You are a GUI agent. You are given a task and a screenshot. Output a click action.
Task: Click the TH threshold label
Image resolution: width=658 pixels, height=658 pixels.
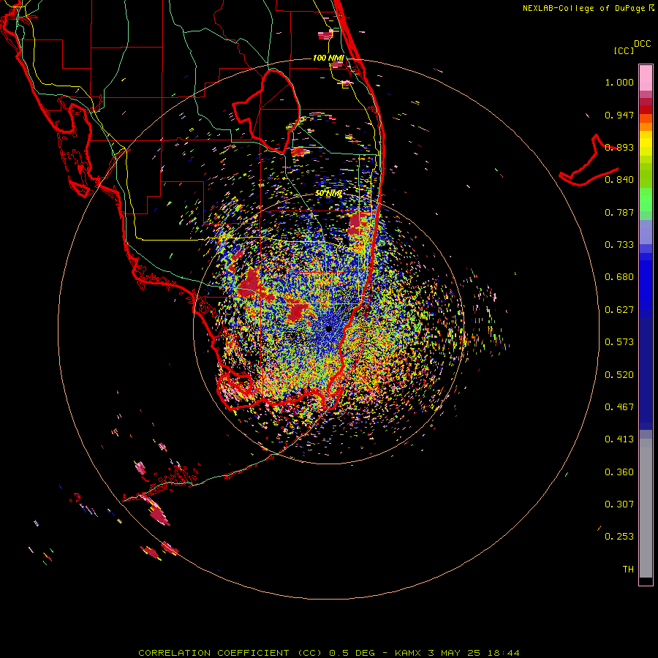[628, 570]
